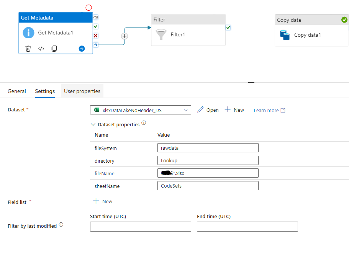Screen dimensions: 349x253
Task: Click the plus icon on the connector line
Action: [125, 36]
